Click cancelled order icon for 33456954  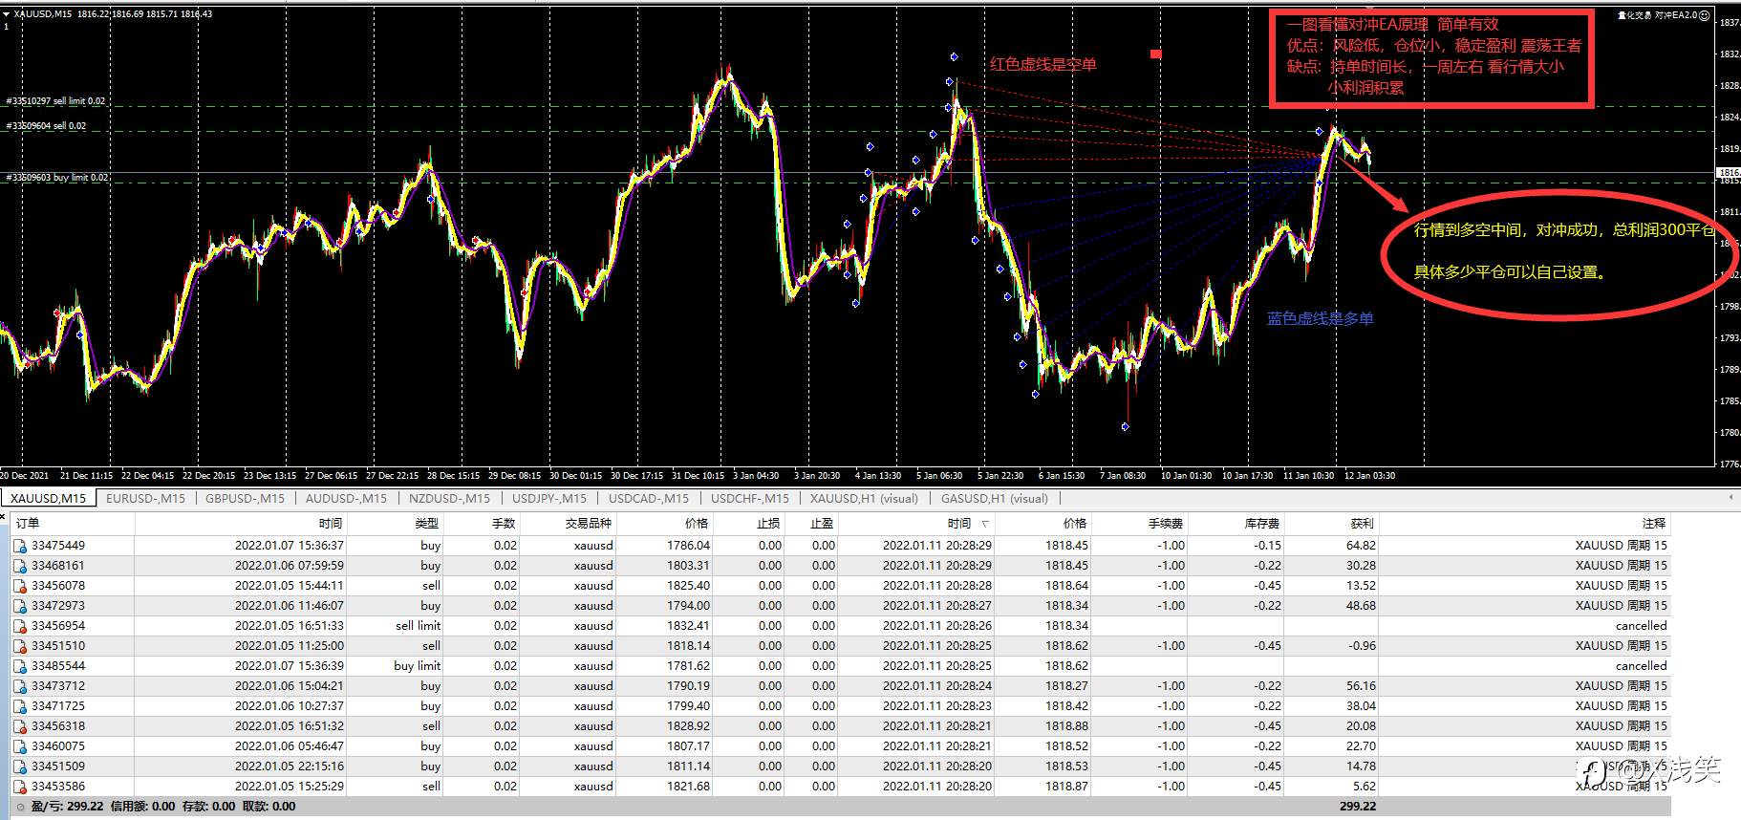[x=20, y=626]
